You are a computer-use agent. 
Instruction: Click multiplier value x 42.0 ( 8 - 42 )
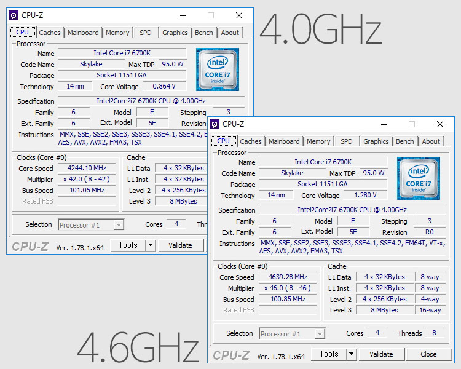pos(87,179)
